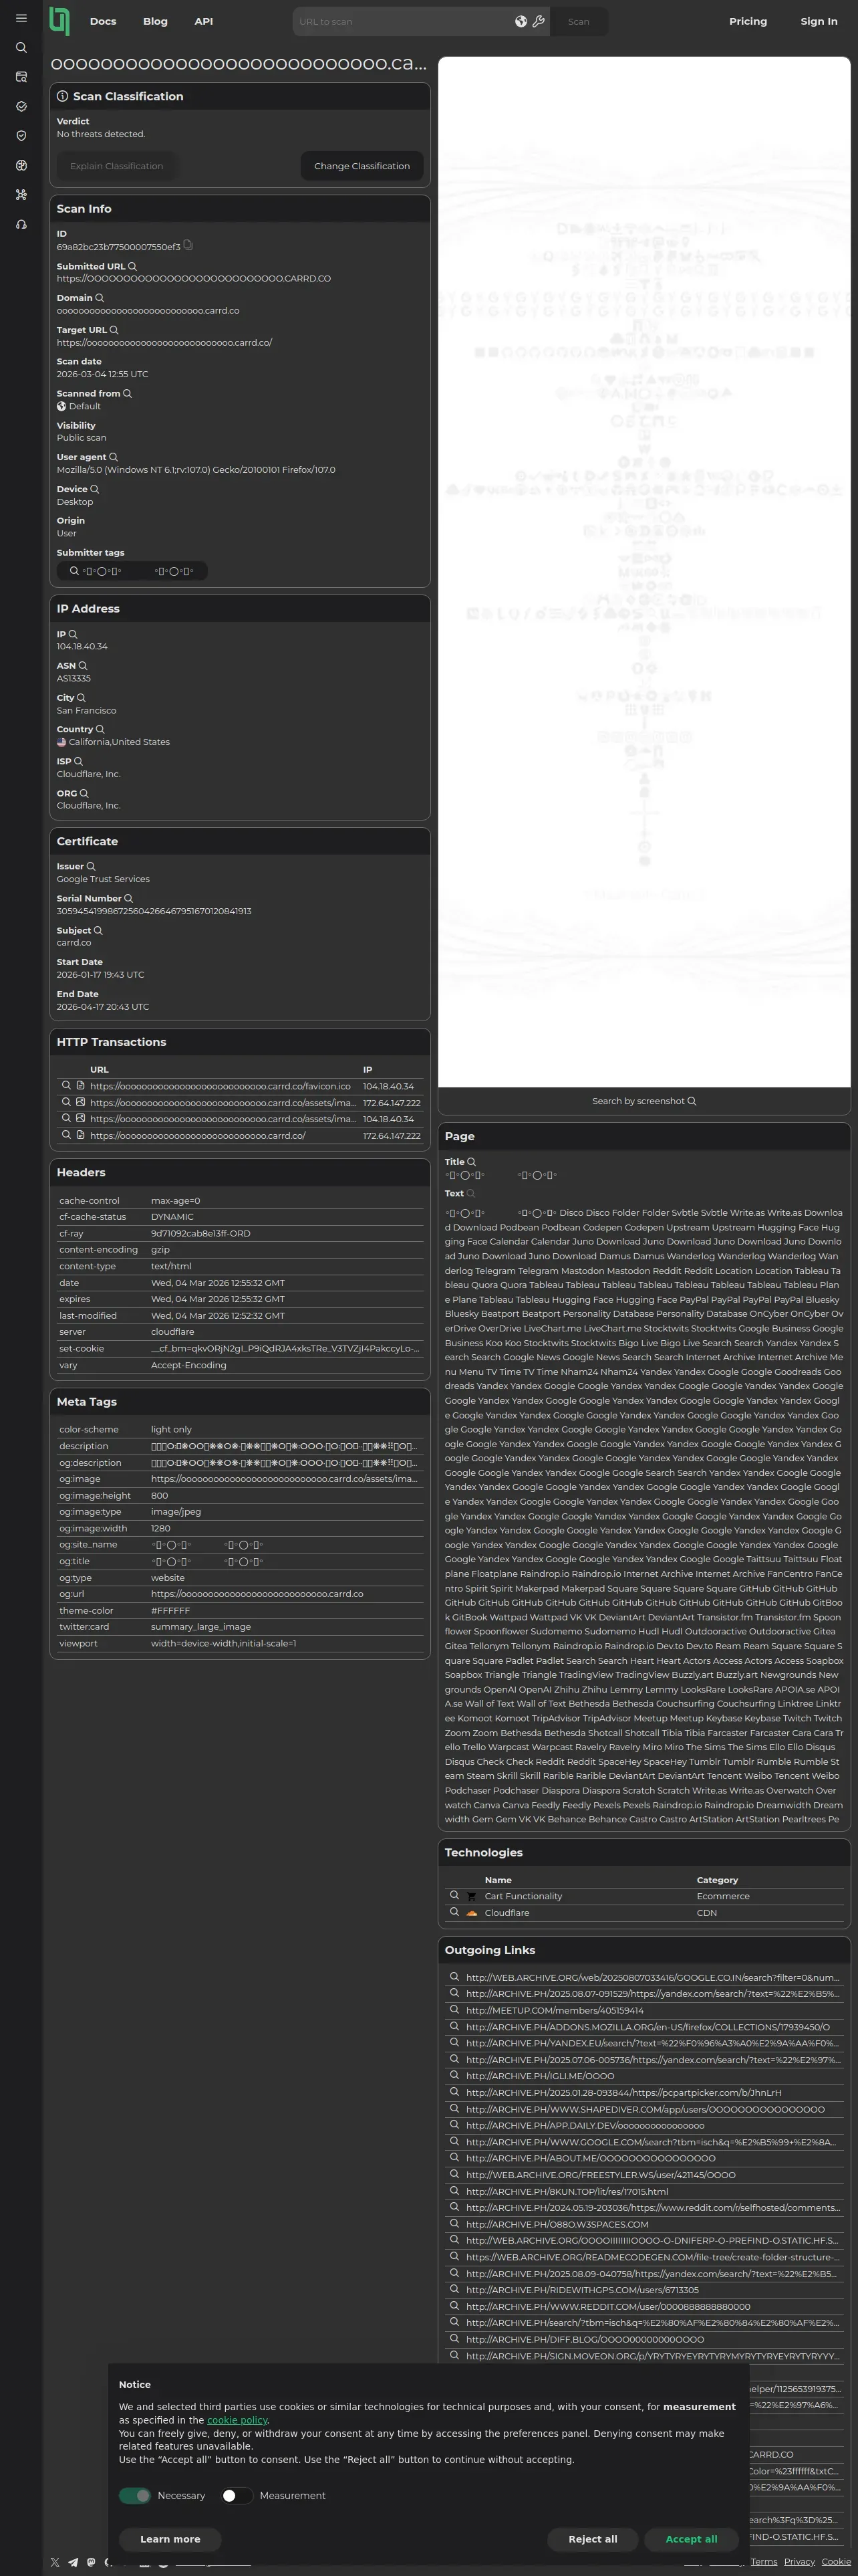Click magnifier icon for favicon.ico transaction

[x=67, y=1085]
